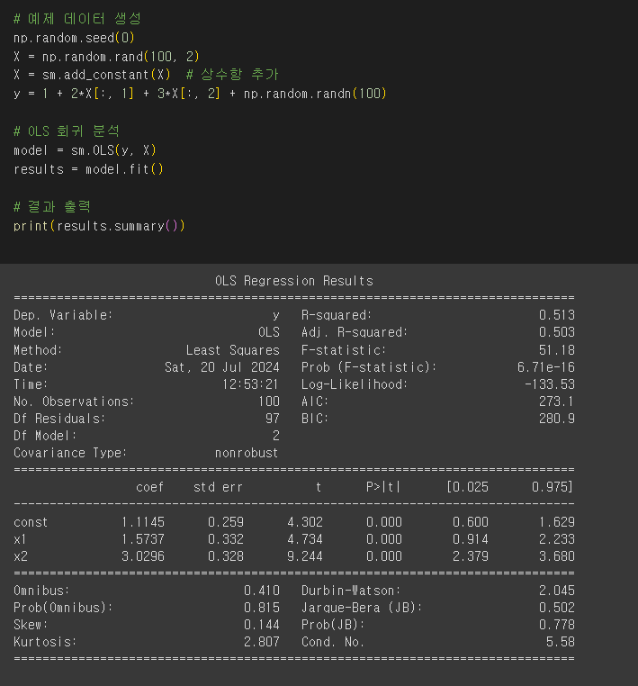Click the R-squared value 0.513
The image size is (638, 686).
[x=557, y=315]
